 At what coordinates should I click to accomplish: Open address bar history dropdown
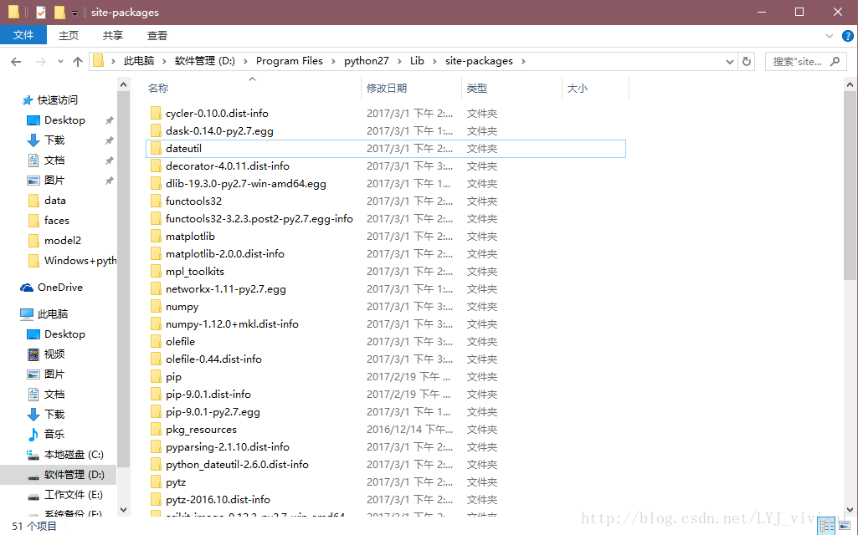pos(729,61)
